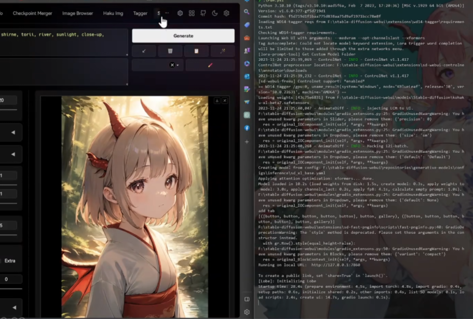This screenshot has width=473, height=319.
Task: Open the chess games sidebar icon
Action: click(x=247, y=51)
